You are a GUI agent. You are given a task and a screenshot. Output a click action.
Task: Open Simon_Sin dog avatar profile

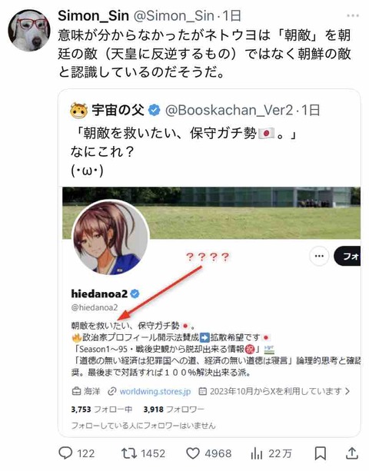pyautogui.click(x=29, y=30)
